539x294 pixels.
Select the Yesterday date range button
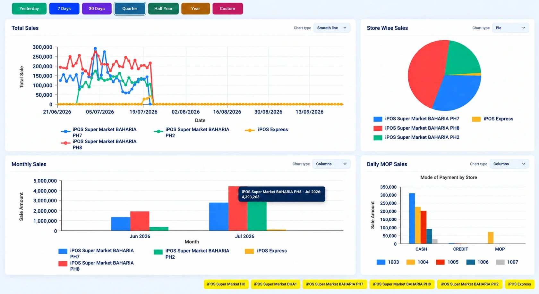29,9
